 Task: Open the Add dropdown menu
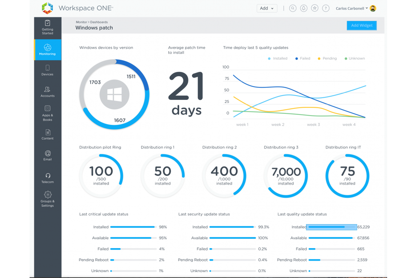267,8
